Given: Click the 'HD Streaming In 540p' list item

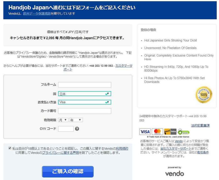Looking at the screenshot, I should [x=176, y=68].
